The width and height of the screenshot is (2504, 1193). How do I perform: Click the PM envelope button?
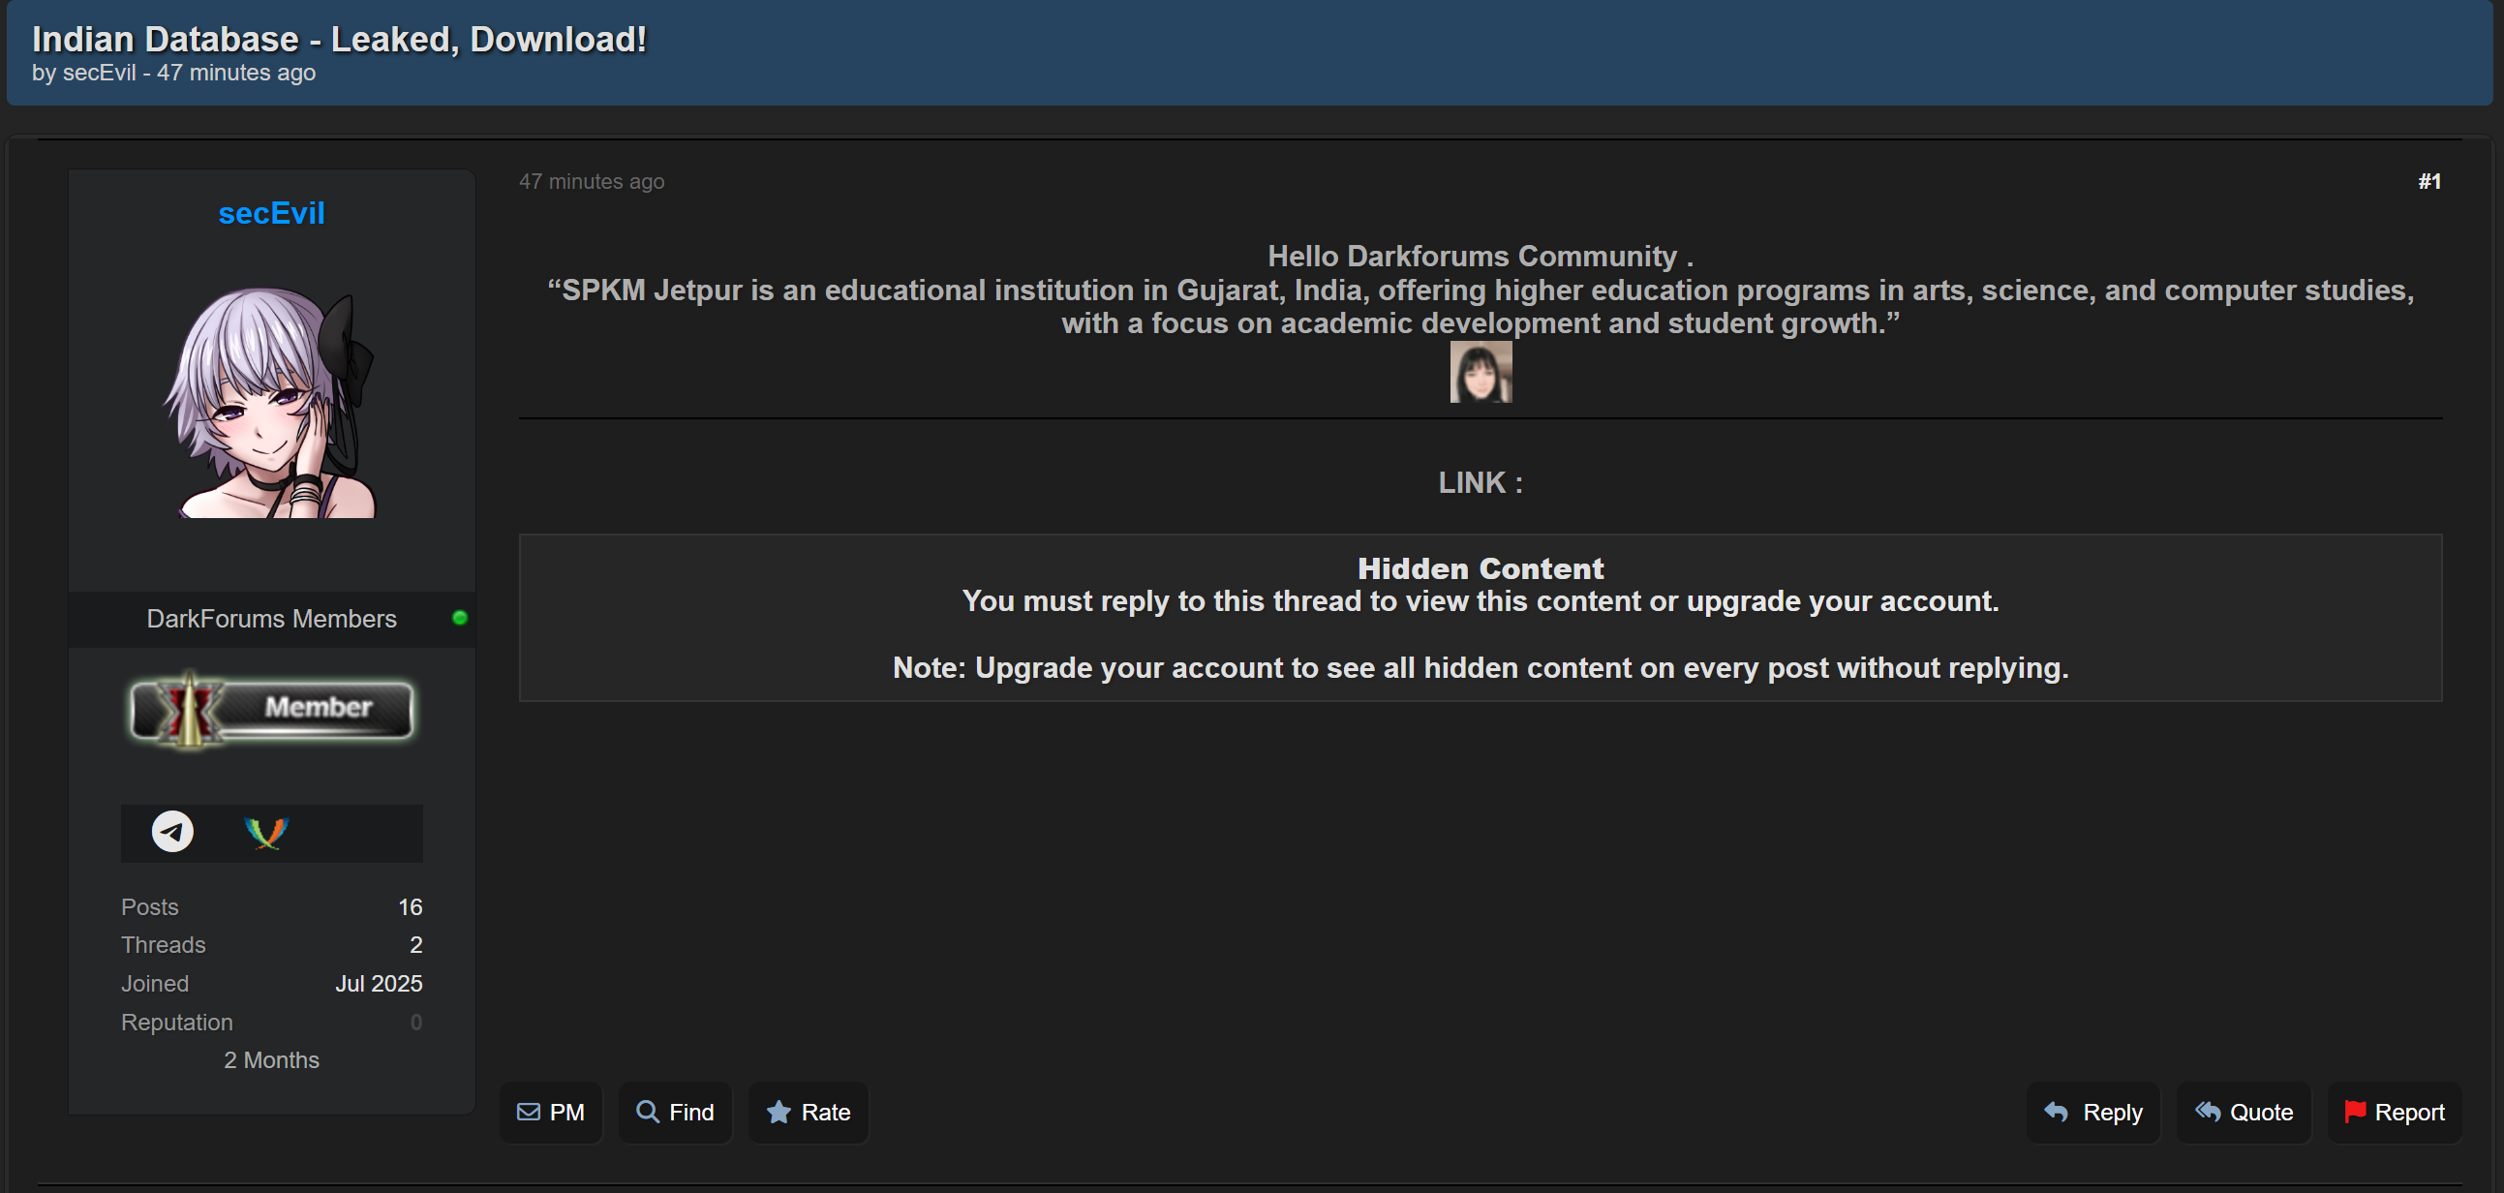pos(551,1113)
